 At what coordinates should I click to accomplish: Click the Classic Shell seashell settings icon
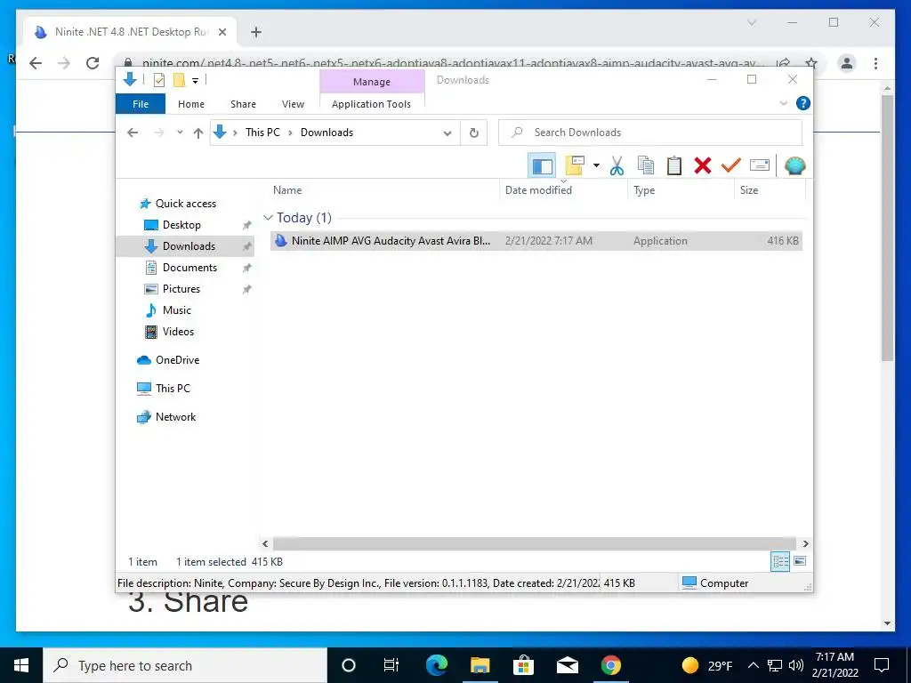click(x=794, y=166)
